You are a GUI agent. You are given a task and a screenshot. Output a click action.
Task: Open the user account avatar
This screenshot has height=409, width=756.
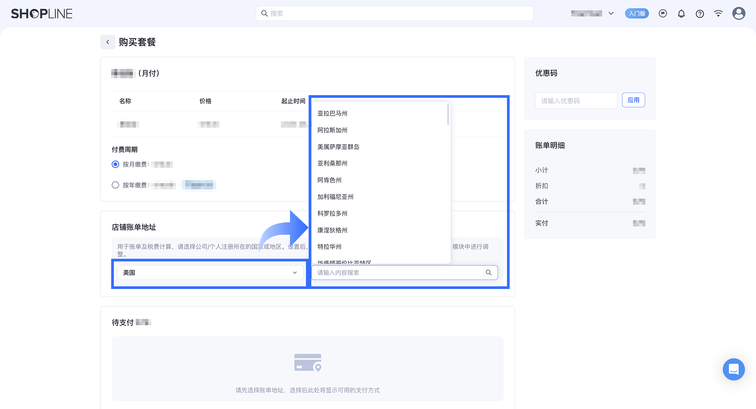coord(739,13)
